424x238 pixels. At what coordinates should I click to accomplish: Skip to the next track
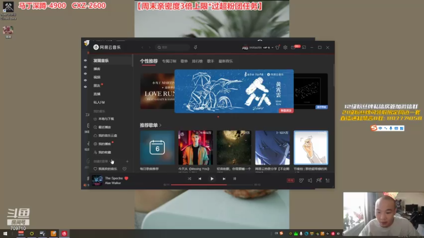[224, 179]
